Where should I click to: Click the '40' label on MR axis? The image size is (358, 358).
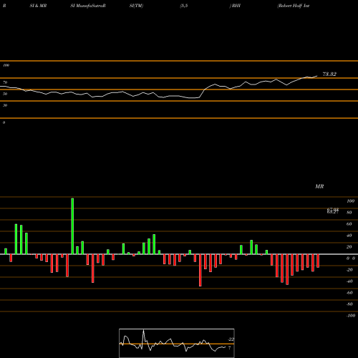coord(349,236)
